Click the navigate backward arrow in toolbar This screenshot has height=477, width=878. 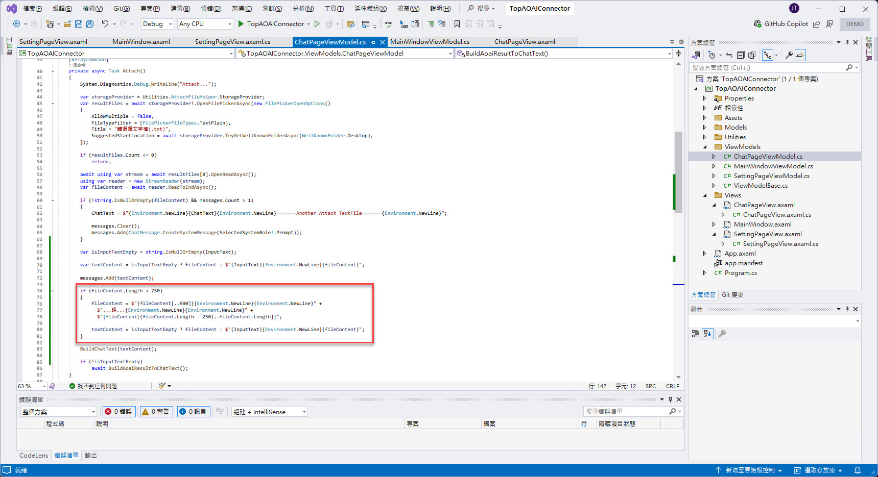pos(16,24)
